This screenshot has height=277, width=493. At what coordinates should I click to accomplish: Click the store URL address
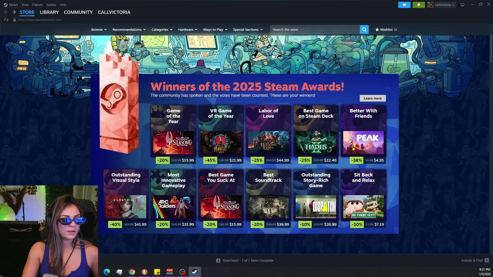click(40, 20)
